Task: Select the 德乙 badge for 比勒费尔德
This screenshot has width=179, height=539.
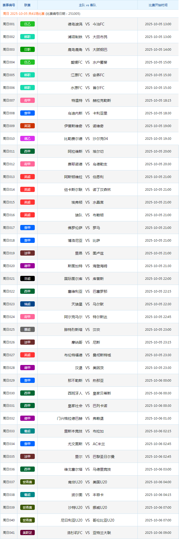Action: pos(27,139)
